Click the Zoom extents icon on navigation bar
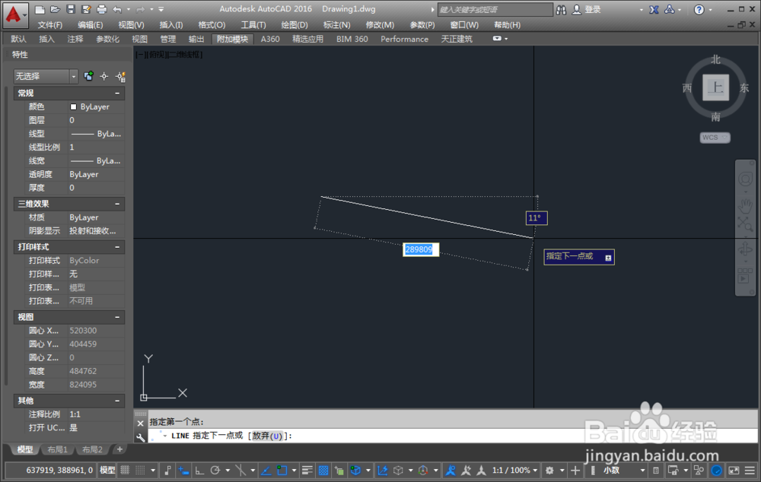 pos(745,224)
